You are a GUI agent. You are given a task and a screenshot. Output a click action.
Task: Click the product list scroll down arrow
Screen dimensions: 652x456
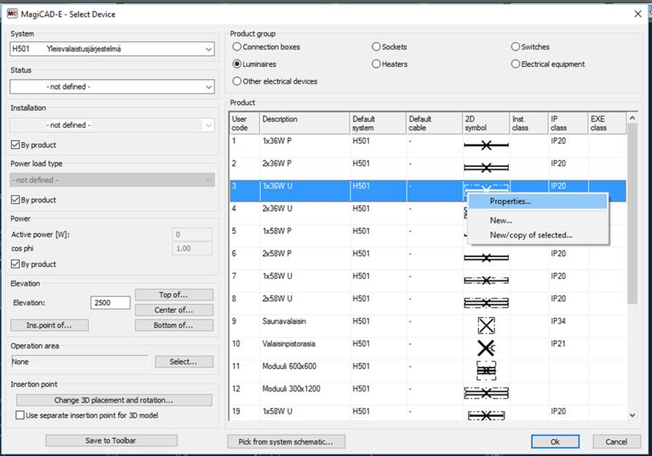(632, 415)
